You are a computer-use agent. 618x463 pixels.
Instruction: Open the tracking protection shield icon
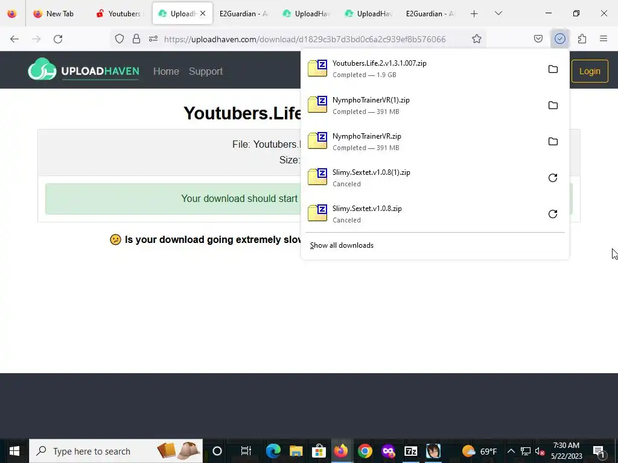tap(119, 39)
